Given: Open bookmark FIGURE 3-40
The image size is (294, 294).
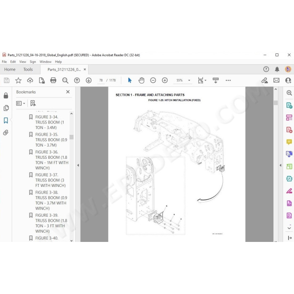Looking at the screenshot, I should point(47,238).
